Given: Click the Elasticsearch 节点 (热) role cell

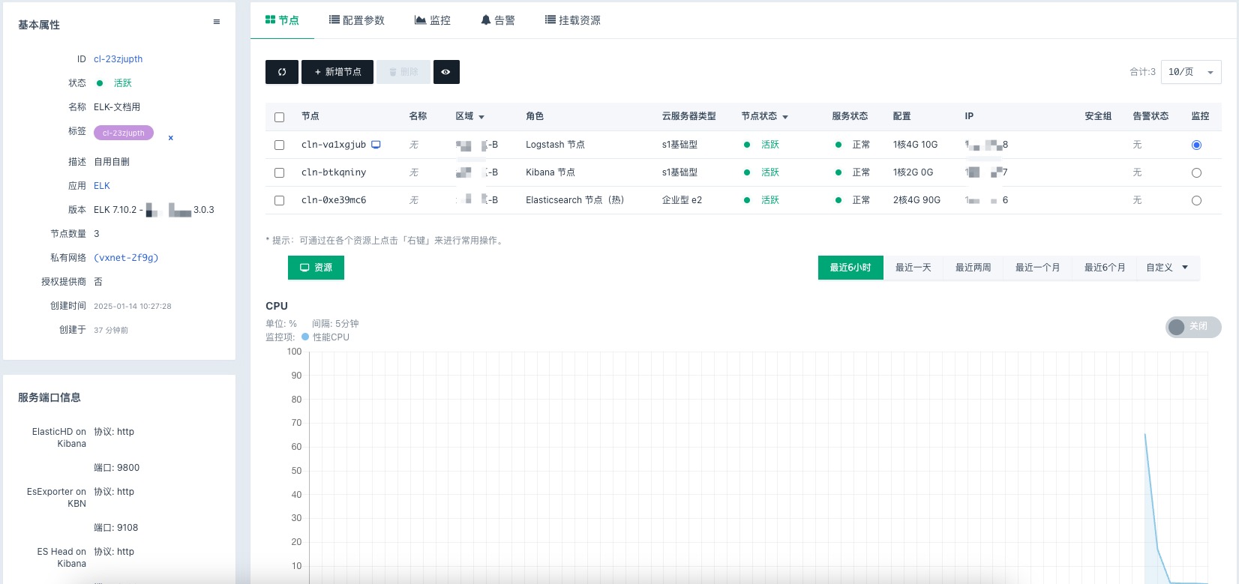Looking at the screenshot, I should [x=574, y=200].
